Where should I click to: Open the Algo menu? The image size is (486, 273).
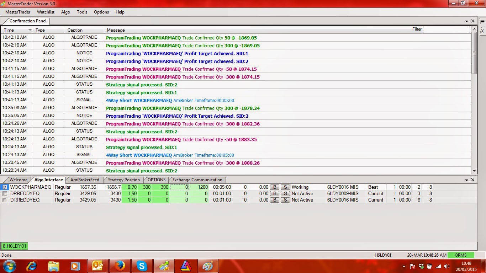[66, 12]
